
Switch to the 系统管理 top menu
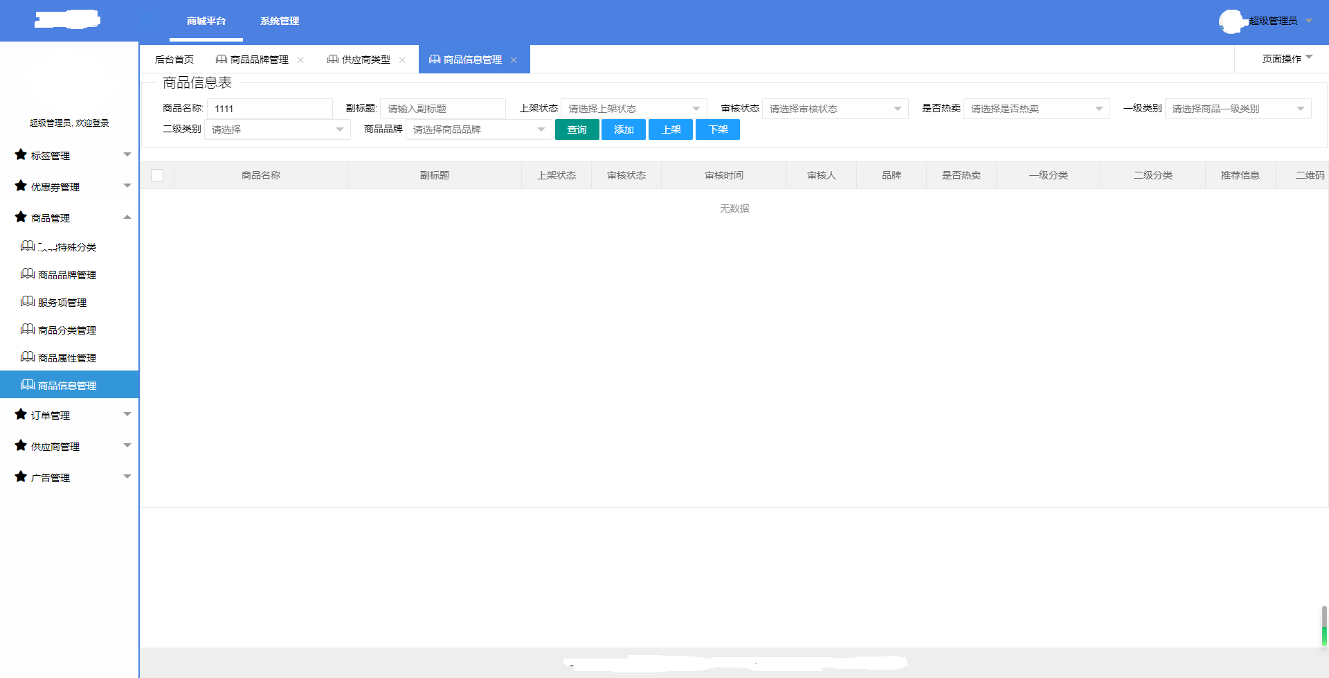click(280, 21)
